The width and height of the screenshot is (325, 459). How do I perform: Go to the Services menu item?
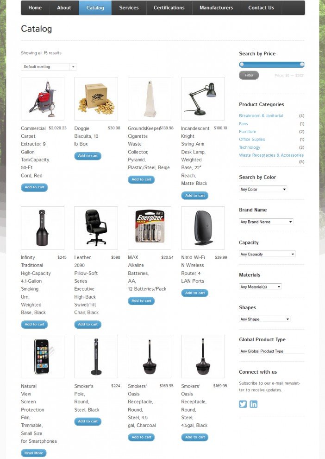129,7
